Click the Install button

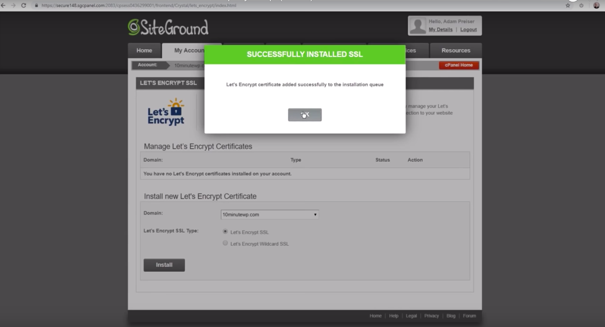point(164,265)
